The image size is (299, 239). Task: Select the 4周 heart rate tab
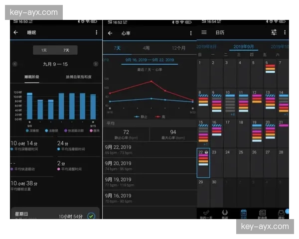click(x=146, y=48)
